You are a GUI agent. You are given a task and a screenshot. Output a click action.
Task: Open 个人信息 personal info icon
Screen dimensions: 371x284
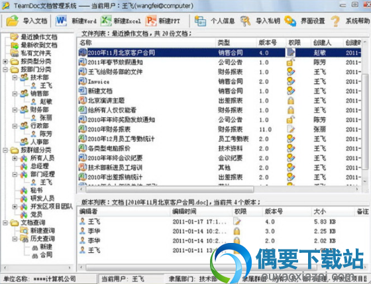(x=200, y=21)
